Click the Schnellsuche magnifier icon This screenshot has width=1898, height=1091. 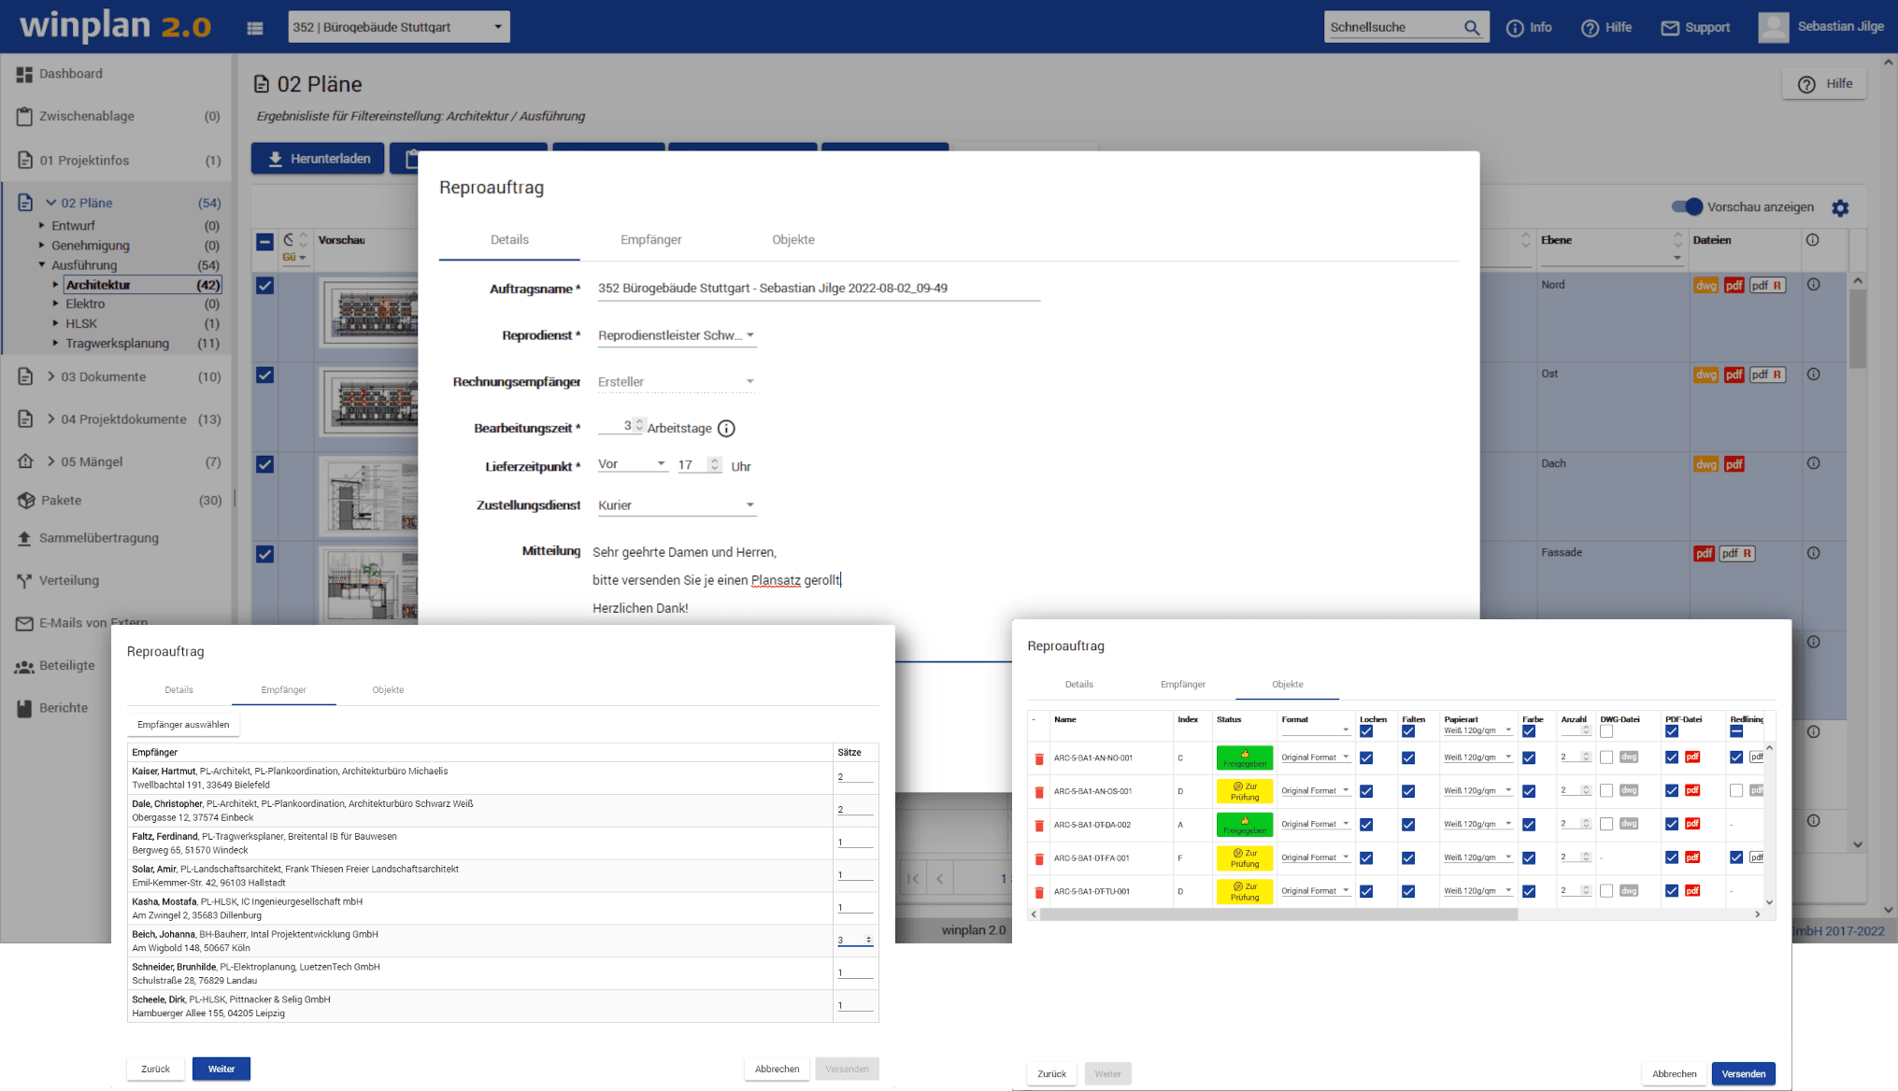tap(1472, 28)
